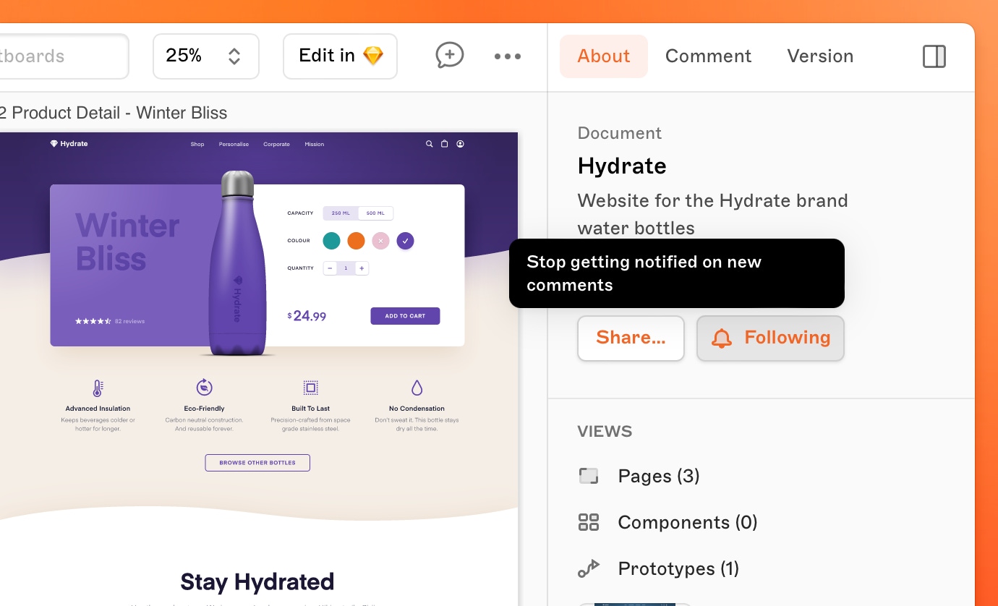The width and height of the screenshot is (998, 606).
Task: Click the Share… button
Action: pyautogui.click(x=631, y=338)
